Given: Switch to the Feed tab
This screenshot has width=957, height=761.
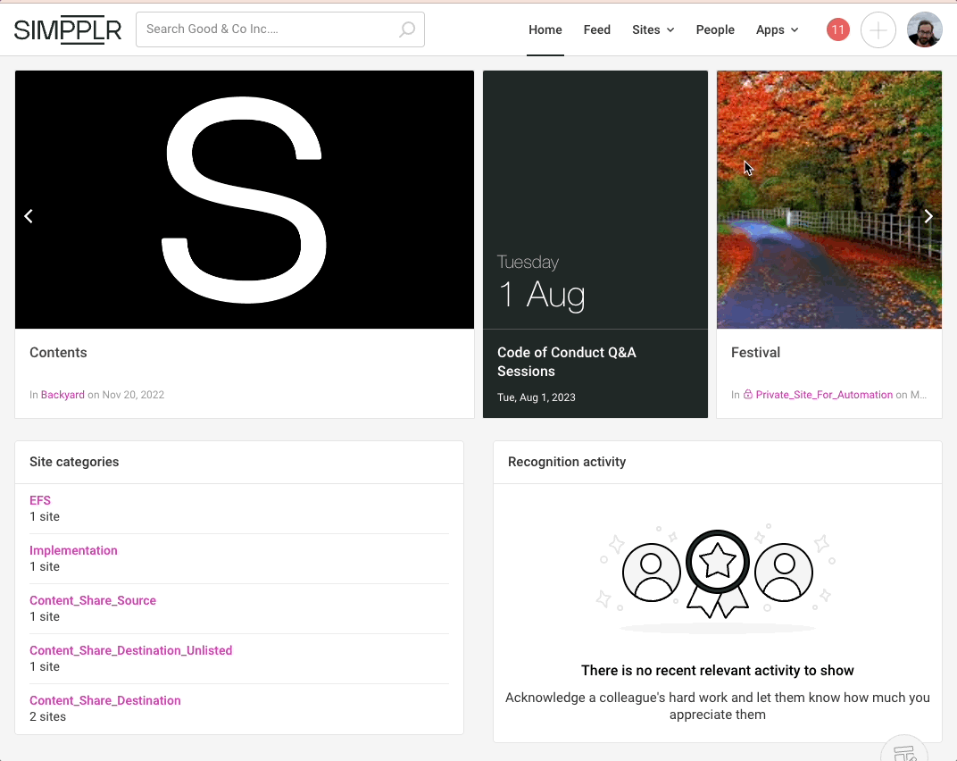Looking at the screenshot, I should (x=596, y=29).
